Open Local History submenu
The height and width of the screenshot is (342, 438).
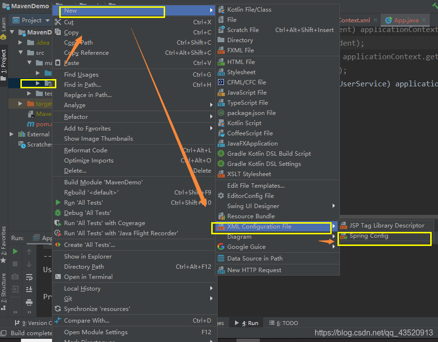134,289
